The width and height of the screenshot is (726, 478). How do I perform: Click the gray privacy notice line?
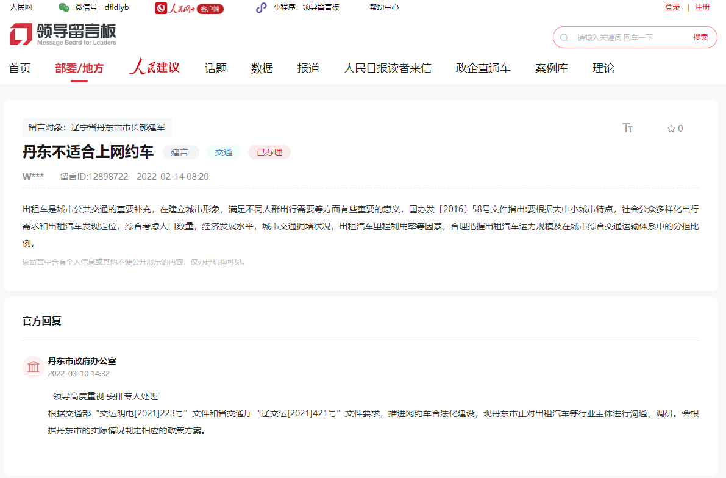[133, 262]
